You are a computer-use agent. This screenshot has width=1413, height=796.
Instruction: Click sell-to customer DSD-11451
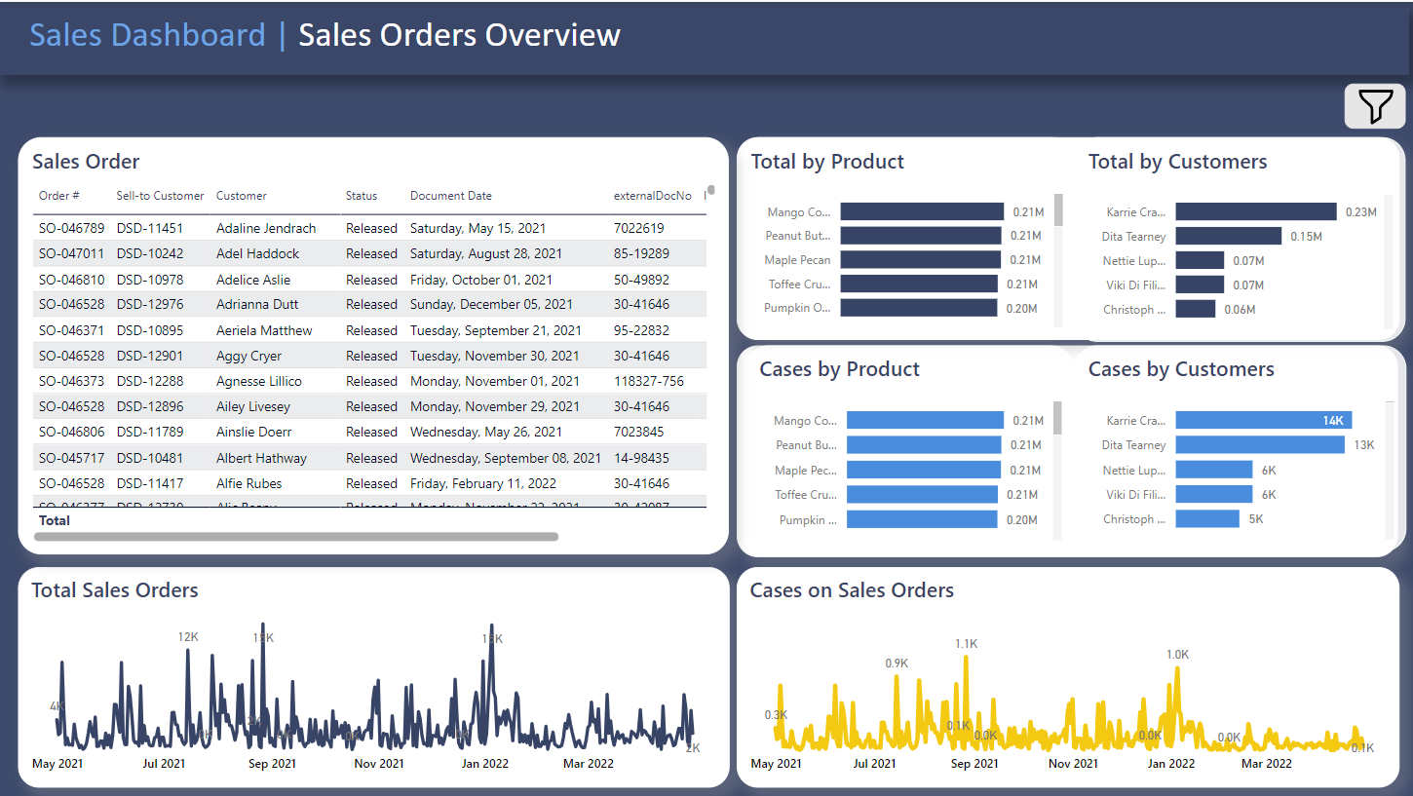click(150, 228)
